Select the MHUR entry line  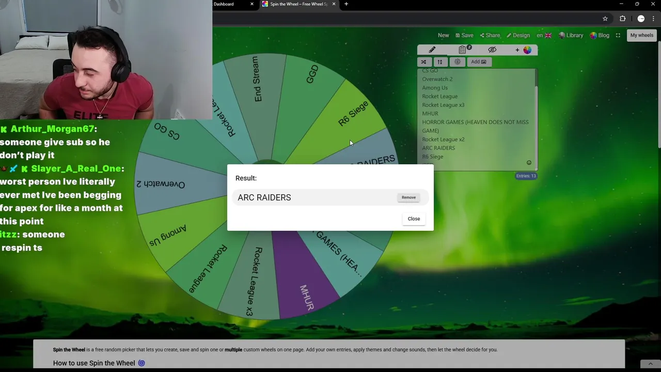coord(430,114)
